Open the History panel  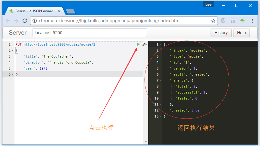pos(221,33)
